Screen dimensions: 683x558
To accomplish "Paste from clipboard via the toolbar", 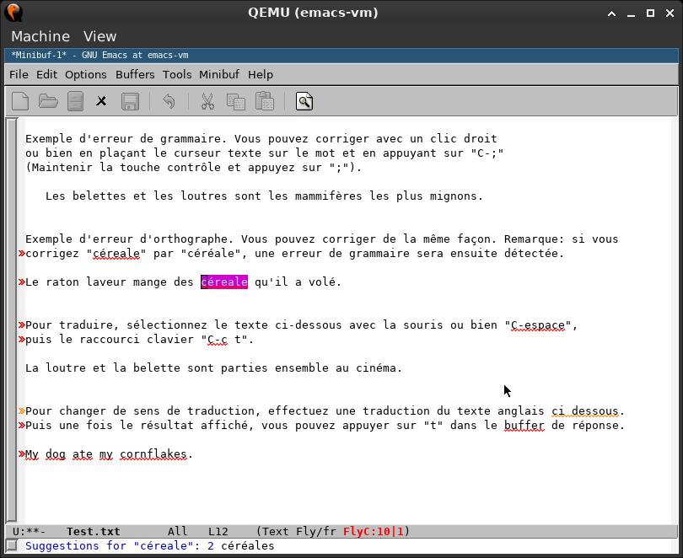I will (x=263, y=100).
